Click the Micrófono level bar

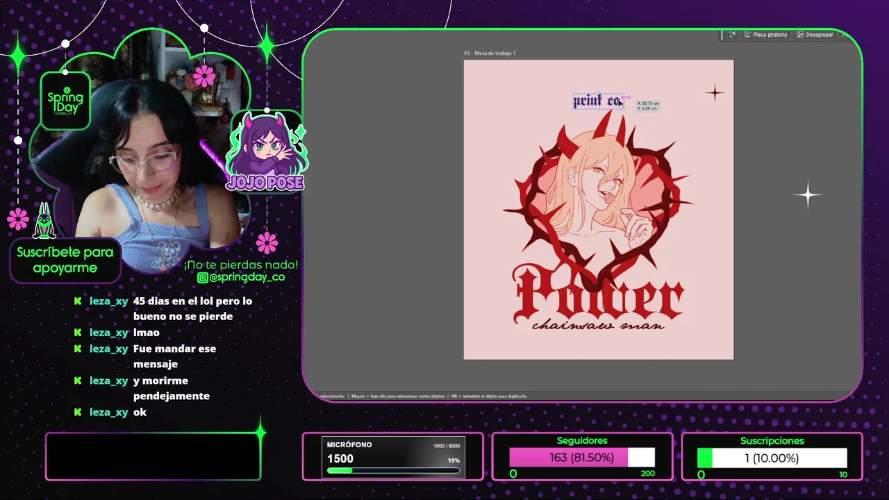coord(393,470)
